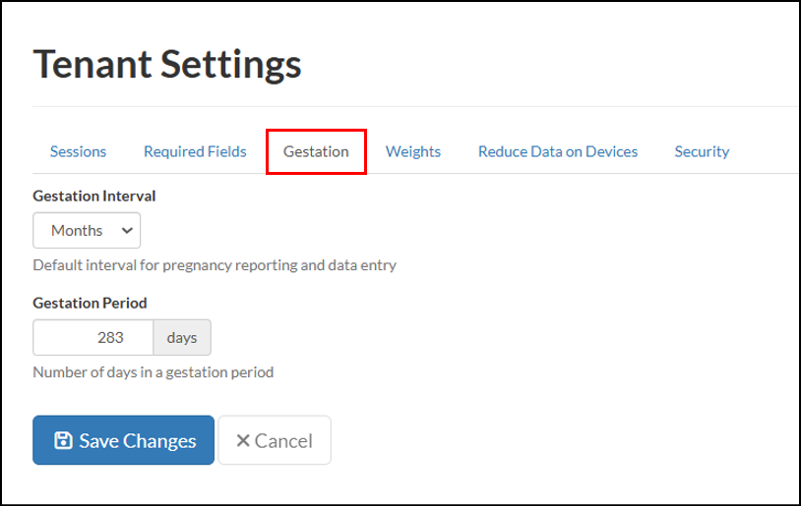
Task: Switch to the Required Fields tab
Action: pyautogui.click(x=195, y=151)
